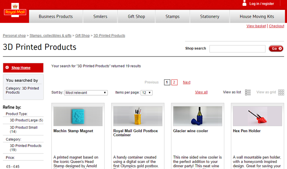Click the user account icon
287x169 pixels.
[x=244, y=3]
